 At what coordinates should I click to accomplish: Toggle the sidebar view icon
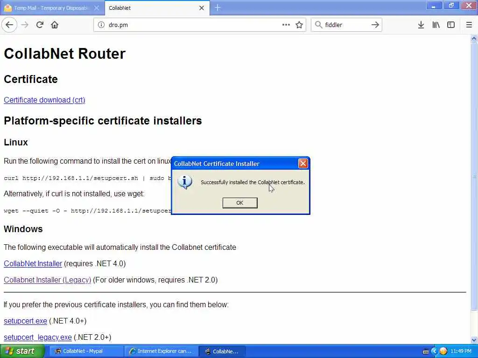click(451, 25)
